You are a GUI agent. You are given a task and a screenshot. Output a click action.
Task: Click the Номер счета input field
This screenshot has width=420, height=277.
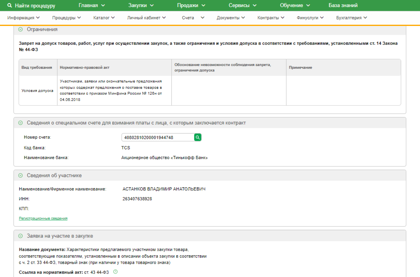coord(157,137)
